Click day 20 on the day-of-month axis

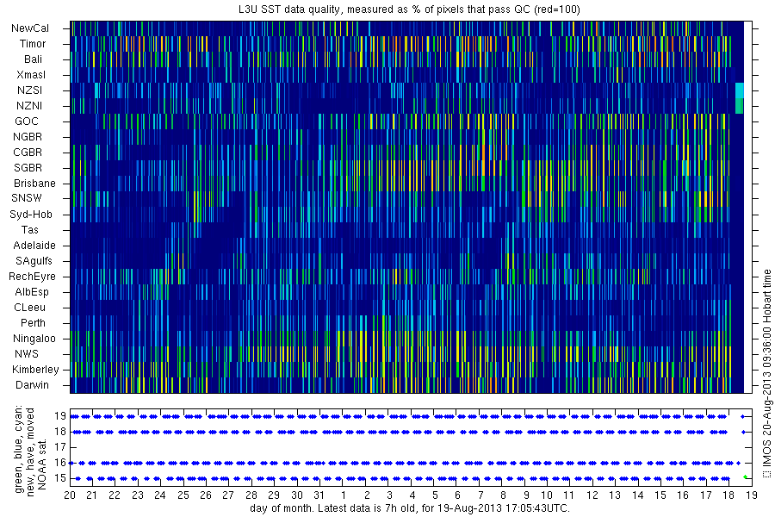[70, 495]
